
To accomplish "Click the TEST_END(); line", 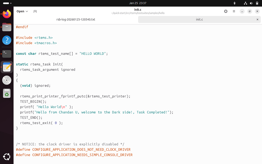I will click(31, 118).
